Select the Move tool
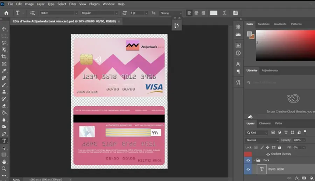The height and width of the screenshot is (181, 315). 4,29
